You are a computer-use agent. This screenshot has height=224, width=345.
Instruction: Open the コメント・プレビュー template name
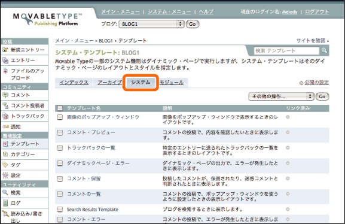click(x=91, y=132)
